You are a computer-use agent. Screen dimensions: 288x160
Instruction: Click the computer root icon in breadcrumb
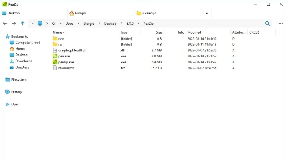(40, 23)
